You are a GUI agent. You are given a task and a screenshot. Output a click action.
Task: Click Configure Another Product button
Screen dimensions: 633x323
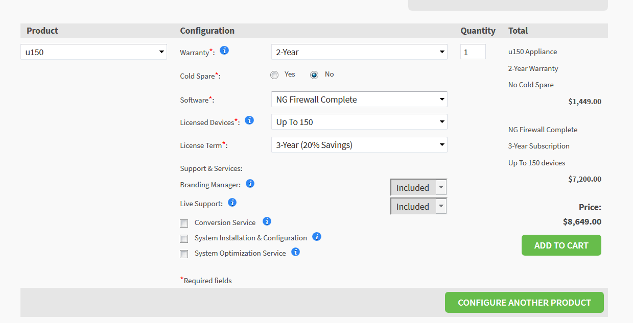click(x=524, y=303)
